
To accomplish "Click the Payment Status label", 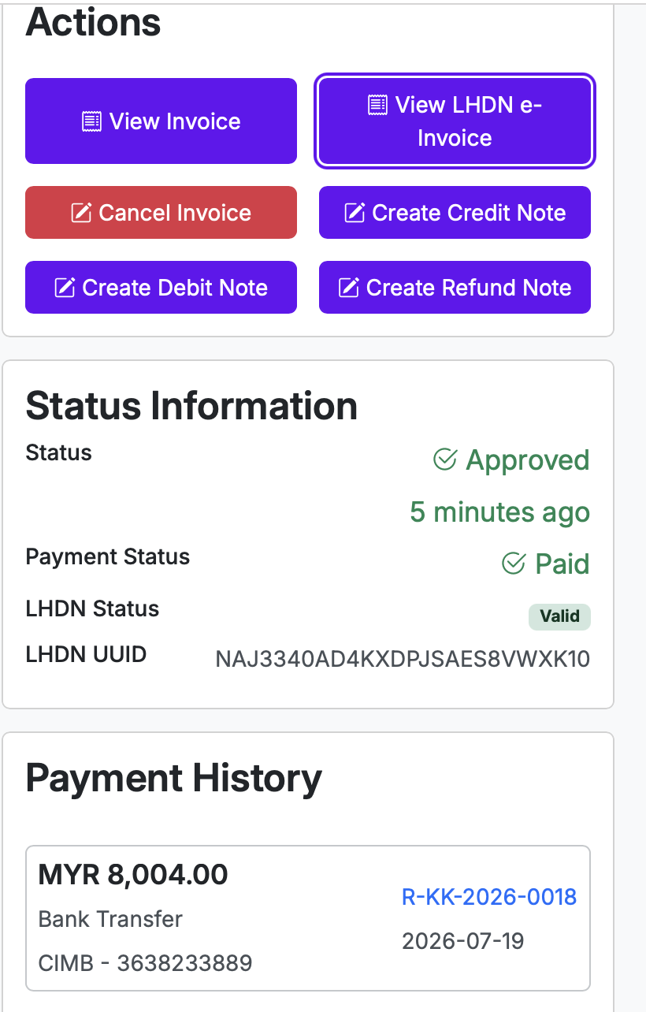I will [108, 556].
